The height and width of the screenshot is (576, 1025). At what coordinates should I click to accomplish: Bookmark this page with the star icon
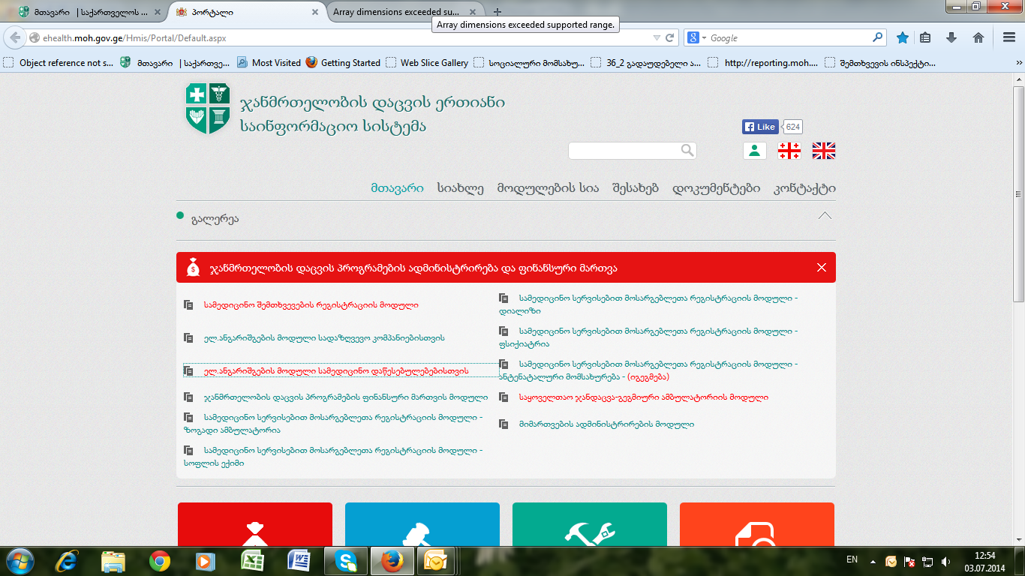coord(903,37)
